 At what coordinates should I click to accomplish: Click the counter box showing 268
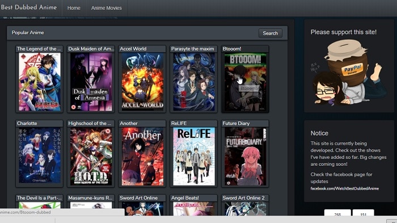[337, 213]
